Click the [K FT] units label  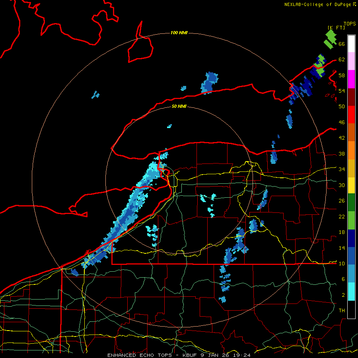click(336, 27)
